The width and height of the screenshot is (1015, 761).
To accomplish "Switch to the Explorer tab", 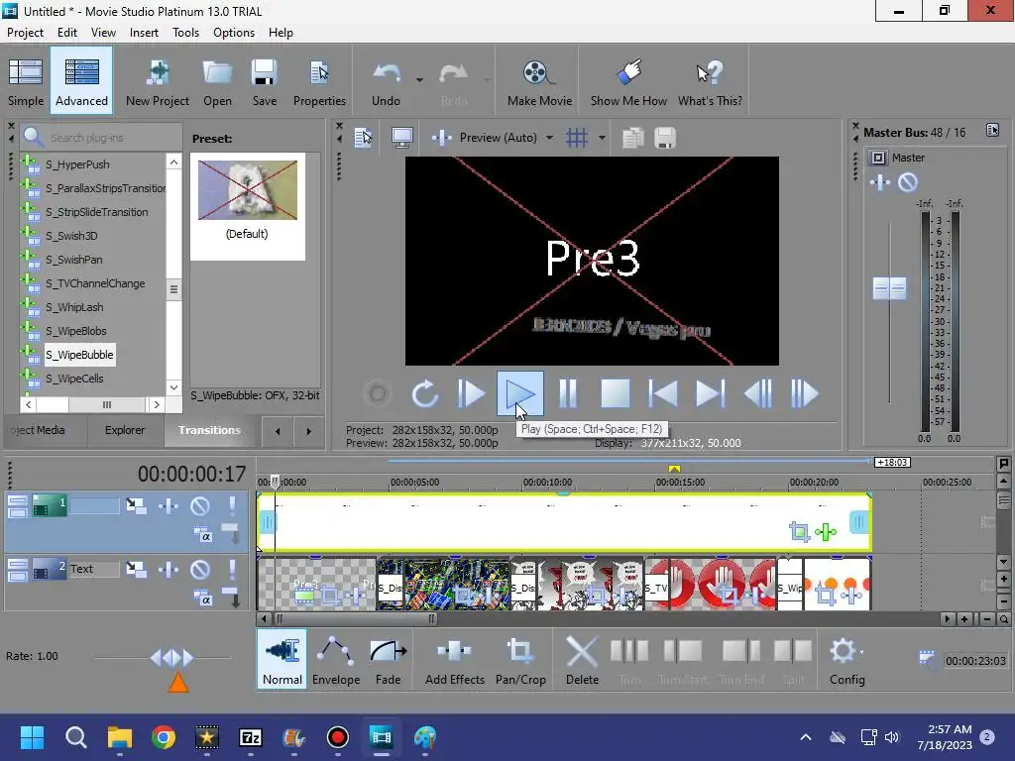I will click(x=125, y=430).
